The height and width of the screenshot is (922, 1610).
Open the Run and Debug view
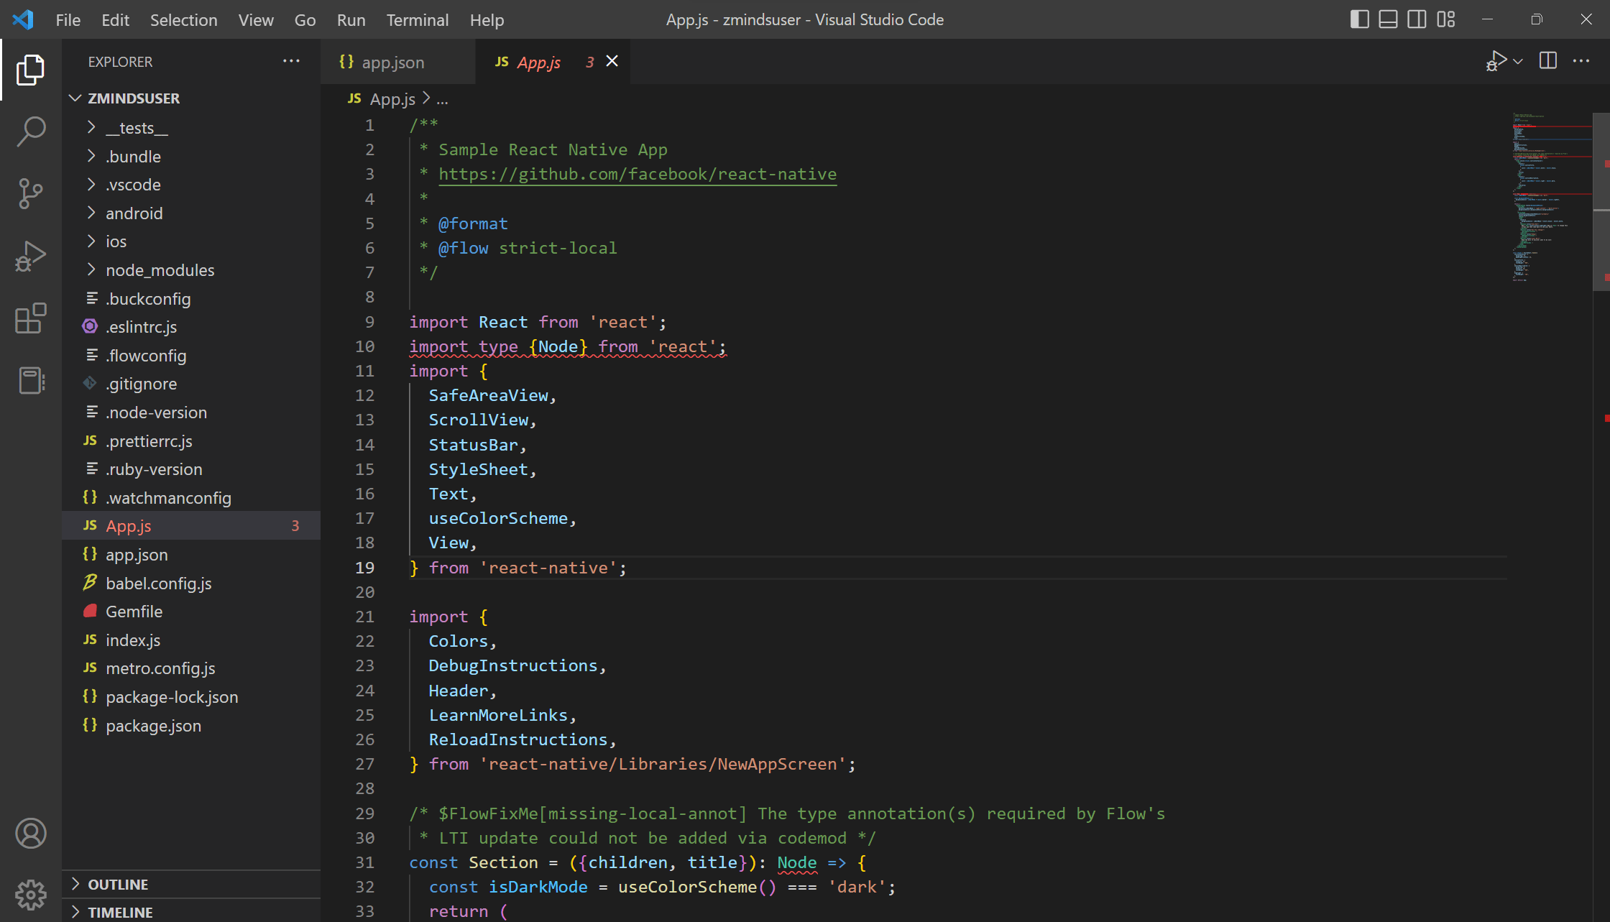(30, 255)
